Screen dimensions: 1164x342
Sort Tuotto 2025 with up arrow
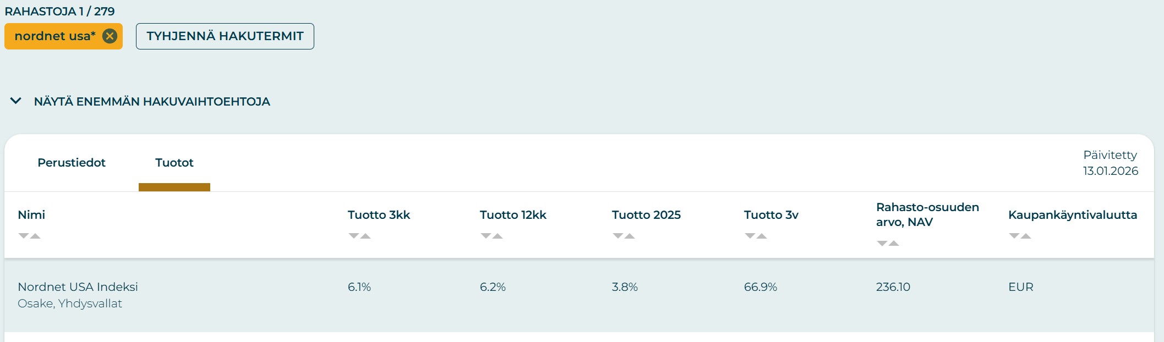click(630, 236)
